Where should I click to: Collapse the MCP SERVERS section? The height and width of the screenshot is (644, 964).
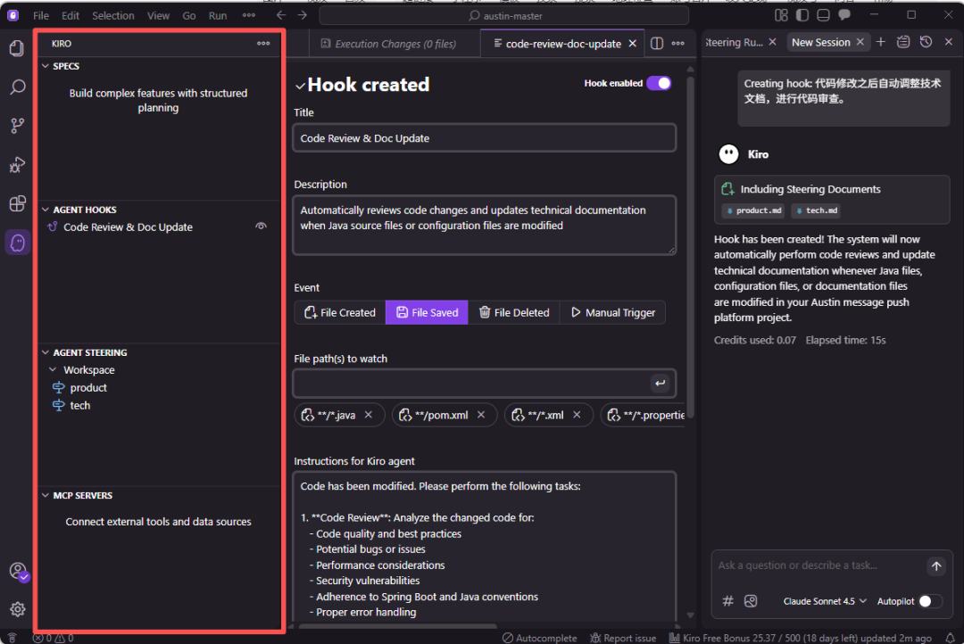pos(46,495)
